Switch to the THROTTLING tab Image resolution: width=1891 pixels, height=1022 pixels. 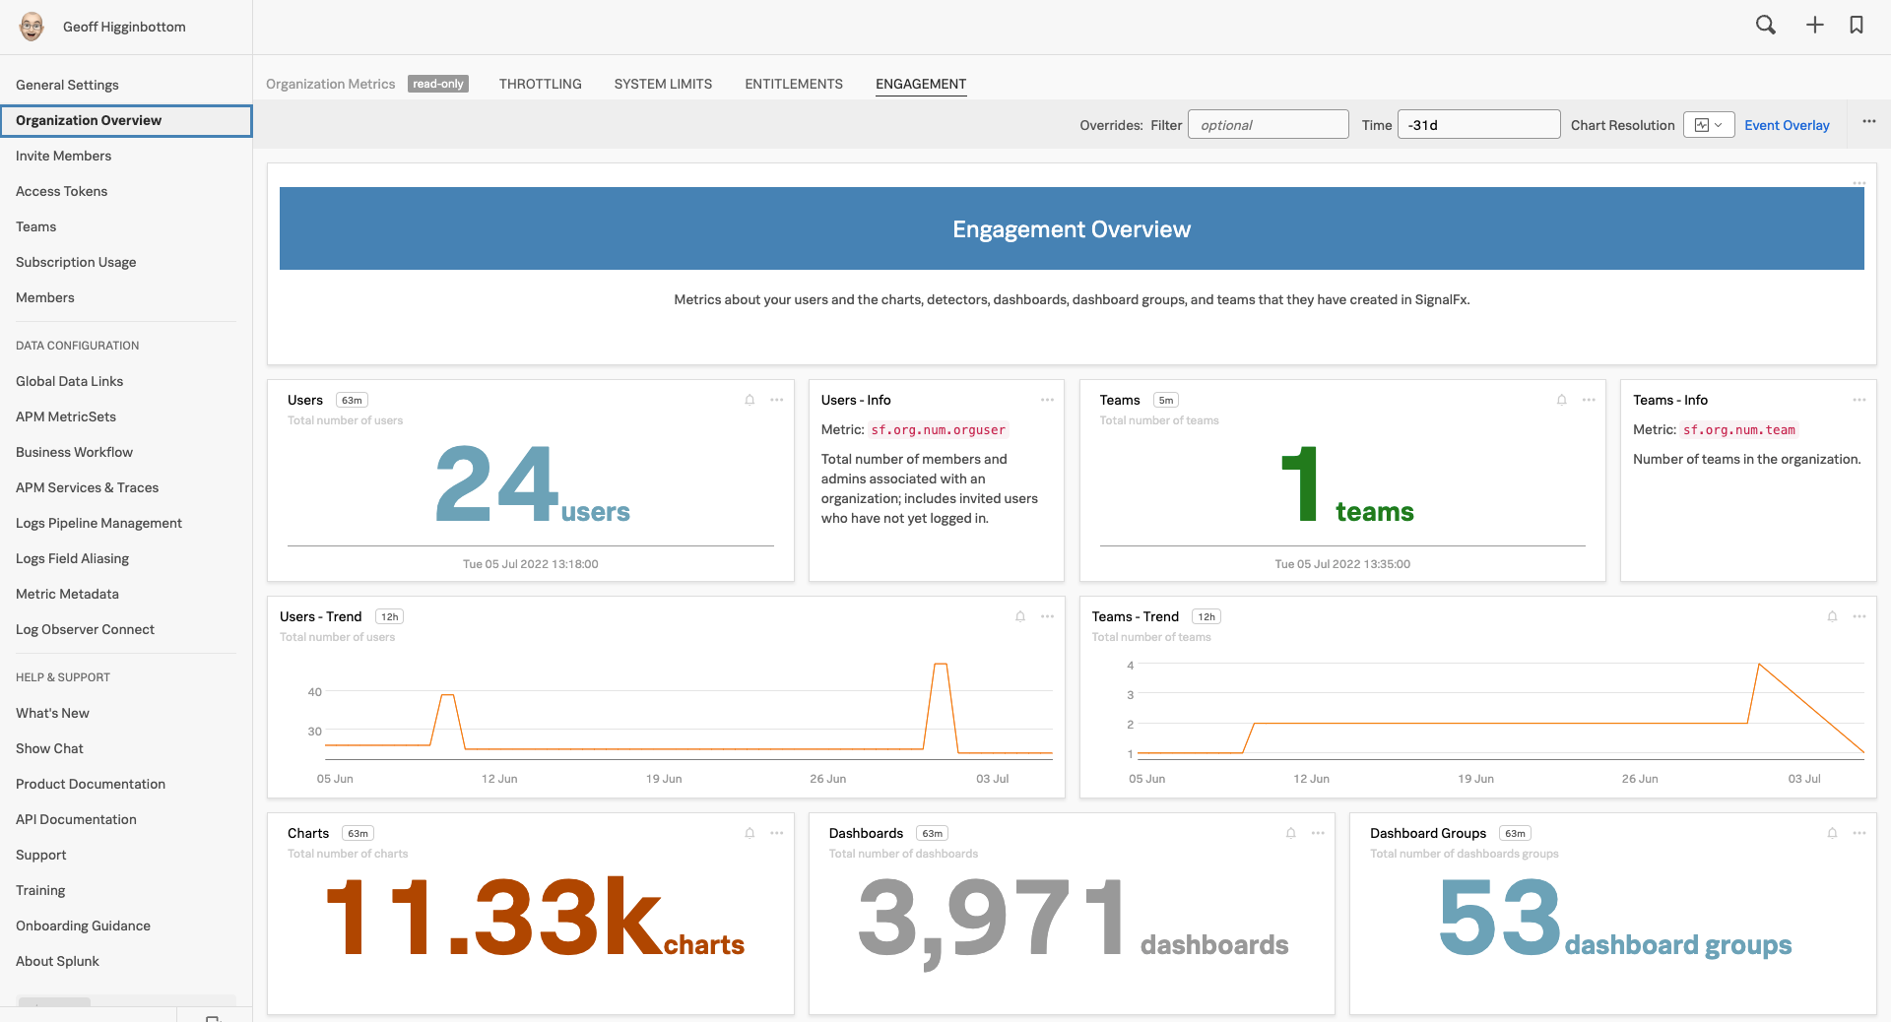(540, 84)
